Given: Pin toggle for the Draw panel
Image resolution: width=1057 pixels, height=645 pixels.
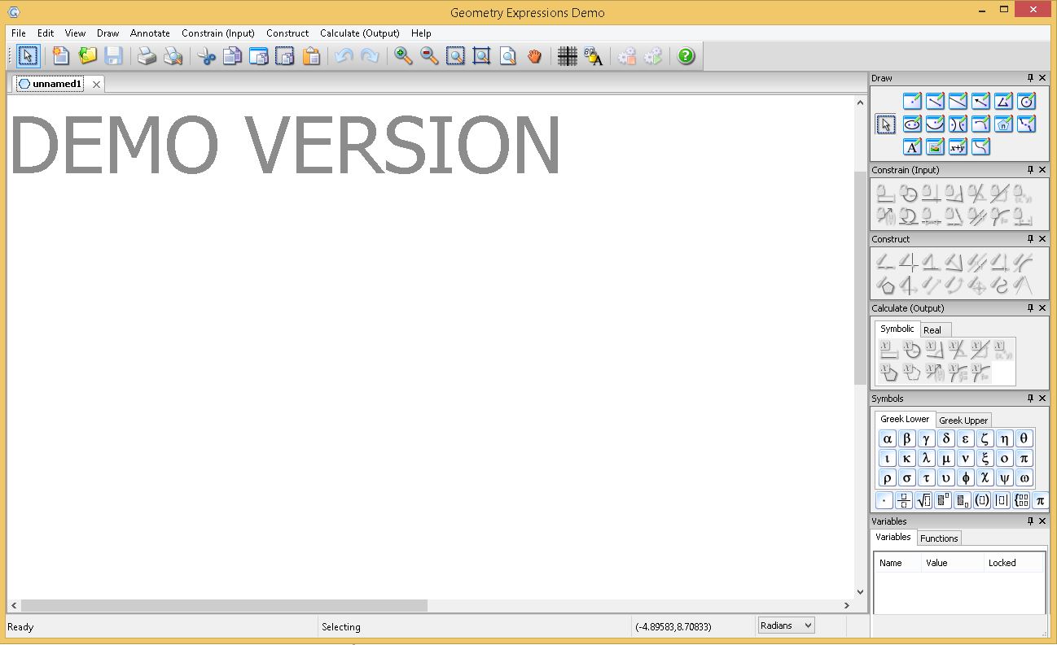Looking at the screenshot, I should click(1030, 78).
